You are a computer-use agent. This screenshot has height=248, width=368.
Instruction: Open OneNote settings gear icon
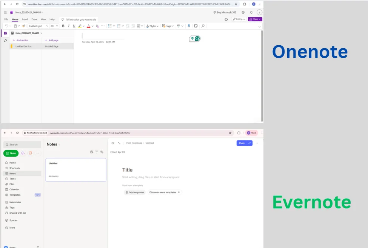coord(243,12)
